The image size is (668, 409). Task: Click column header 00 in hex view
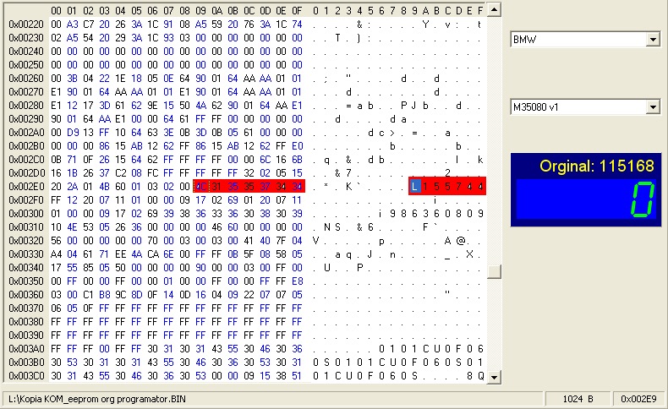pos(56,11)
